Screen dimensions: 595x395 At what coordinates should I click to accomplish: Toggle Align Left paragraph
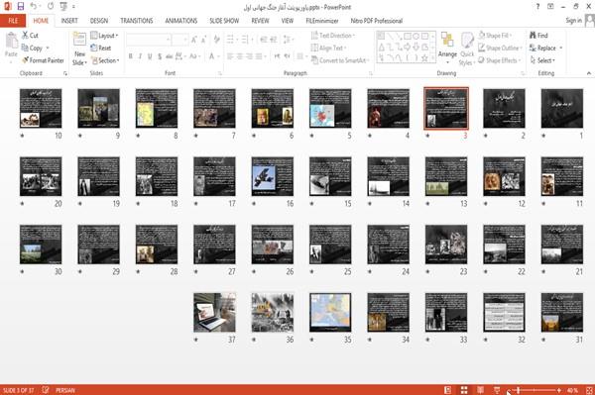[x=230, y=56]
